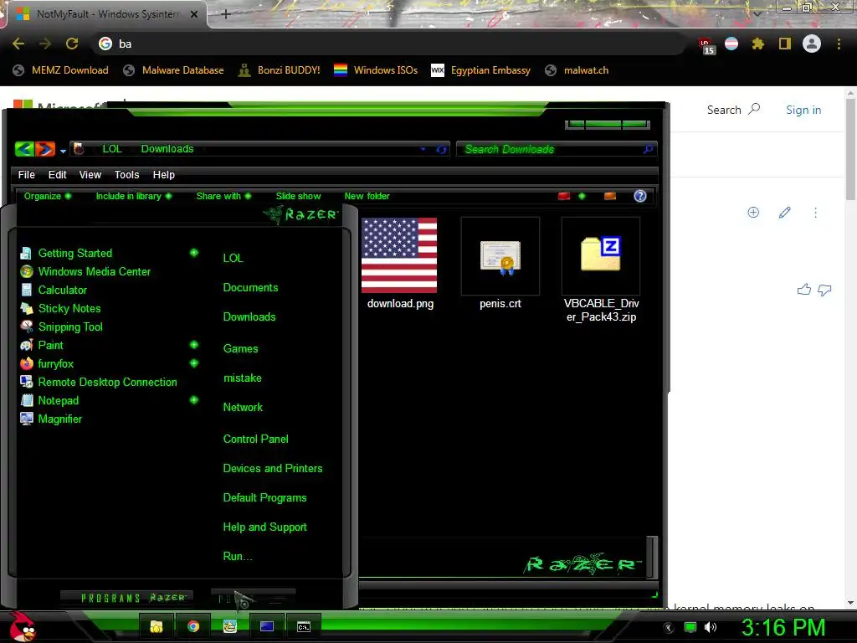Open Control Panel from the Start menu

(256, 439)
